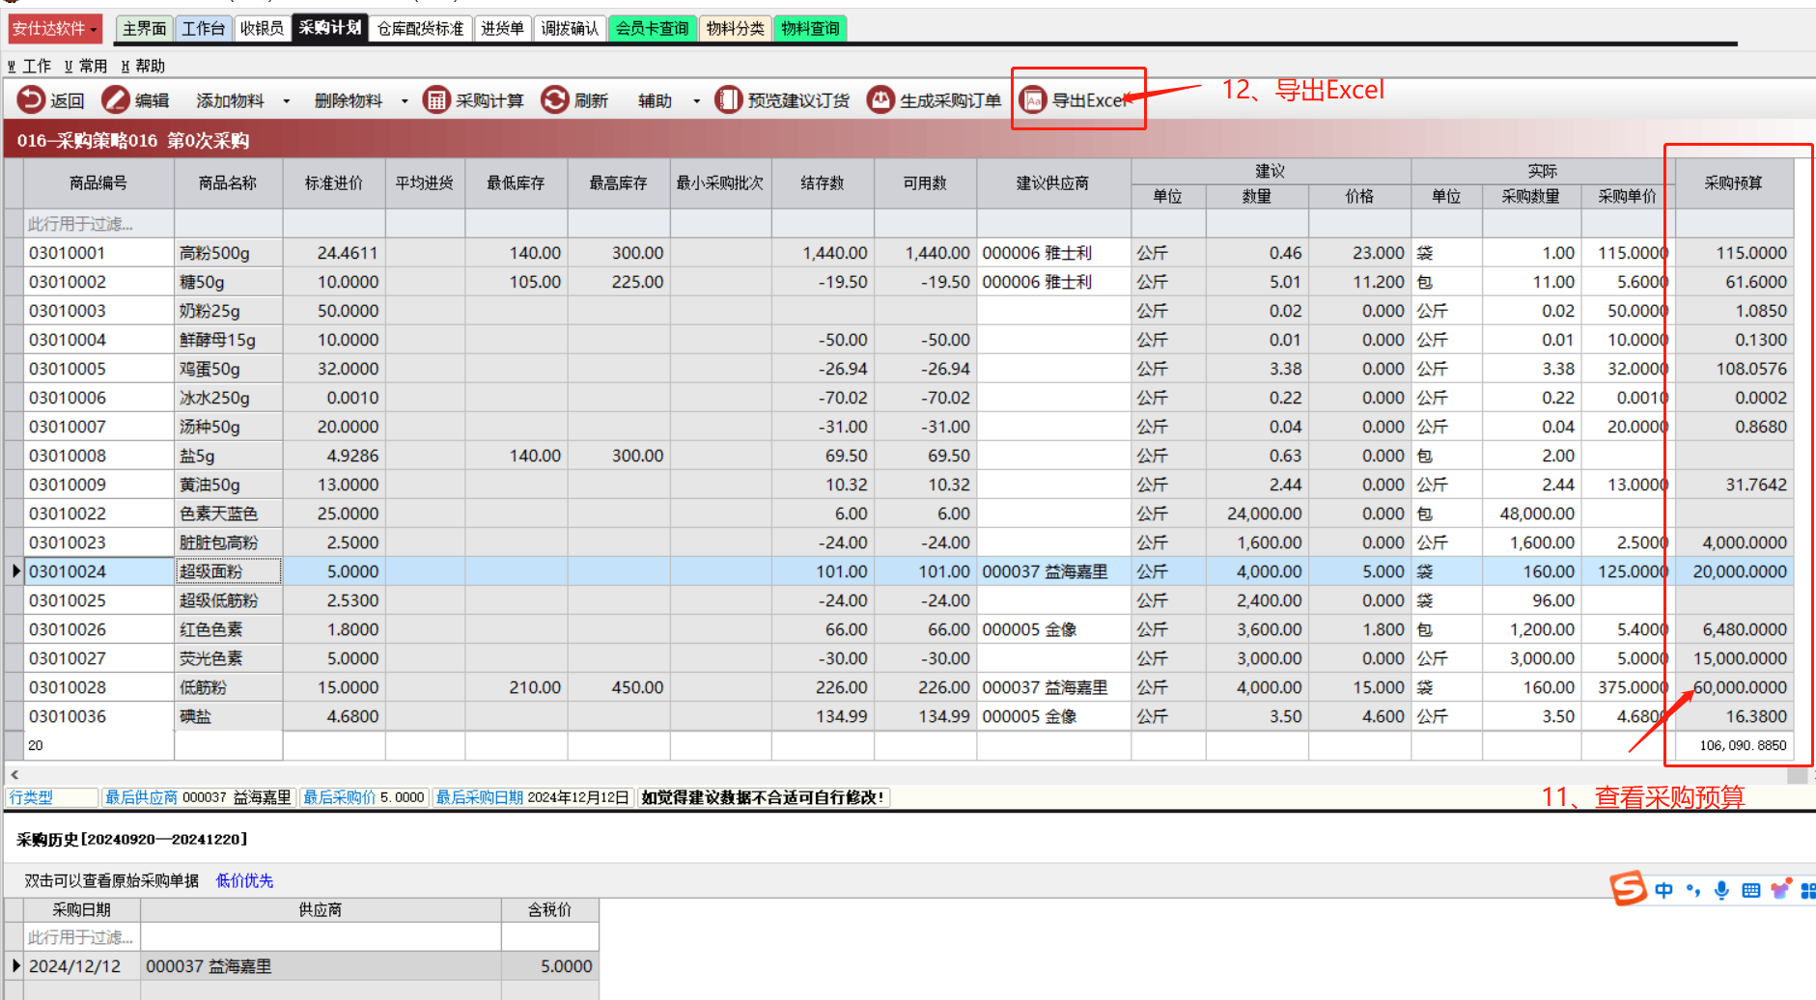Open the 辅助 dropdown menu
This screenshot has height=1000, width=1816.
(x=667, y=101)
